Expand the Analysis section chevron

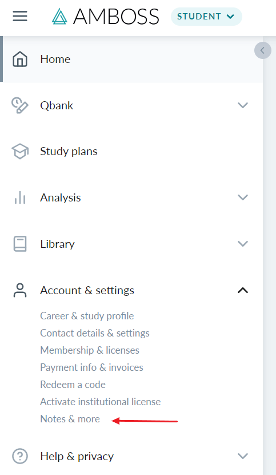click(243, 197)
